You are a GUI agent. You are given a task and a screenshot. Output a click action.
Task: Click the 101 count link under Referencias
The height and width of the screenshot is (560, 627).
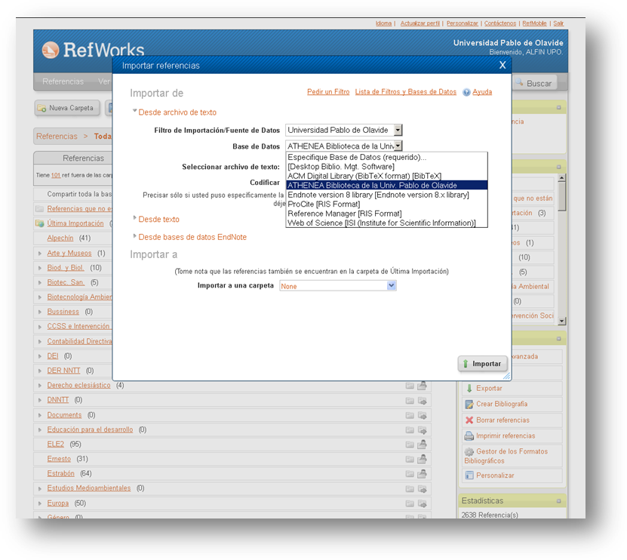pyautogui.click(x=56, y=175)
